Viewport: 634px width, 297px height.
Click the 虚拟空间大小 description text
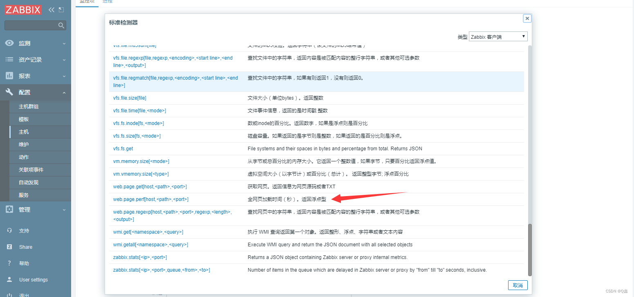pyautogui.click(x=328, y=174)
